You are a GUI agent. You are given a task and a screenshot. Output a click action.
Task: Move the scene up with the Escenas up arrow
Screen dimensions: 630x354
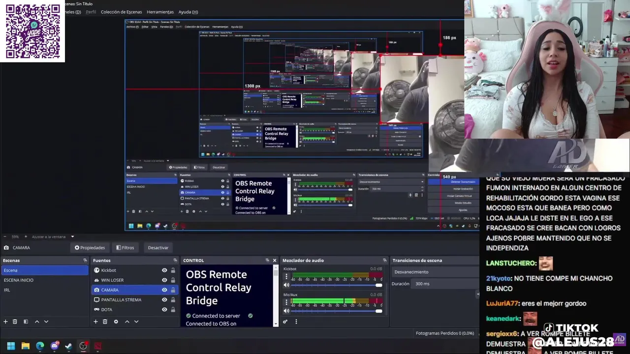pyautogui.click(x=36, y=322)
